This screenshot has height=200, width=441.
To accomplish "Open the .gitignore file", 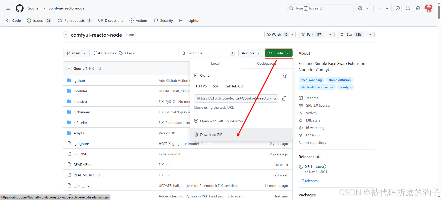I will coord(81,144).
